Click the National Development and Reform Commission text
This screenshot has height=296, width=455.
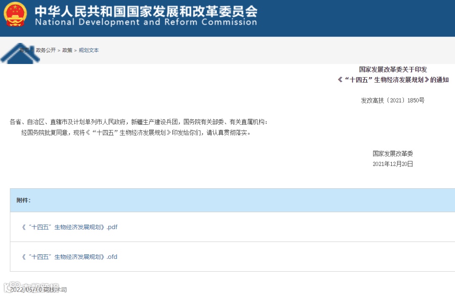[x=146, y=22]
